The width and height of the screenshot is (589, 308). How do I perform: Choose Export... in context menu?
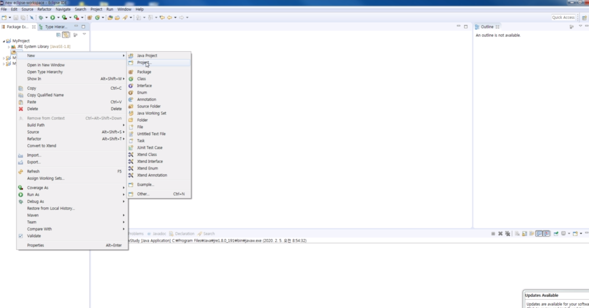[x=72, y=162]
